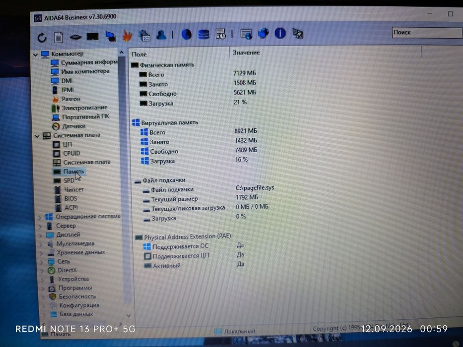463x347 pixels.
Task: Select ЦП under Системная плата
Action: (x=67, y=145)
